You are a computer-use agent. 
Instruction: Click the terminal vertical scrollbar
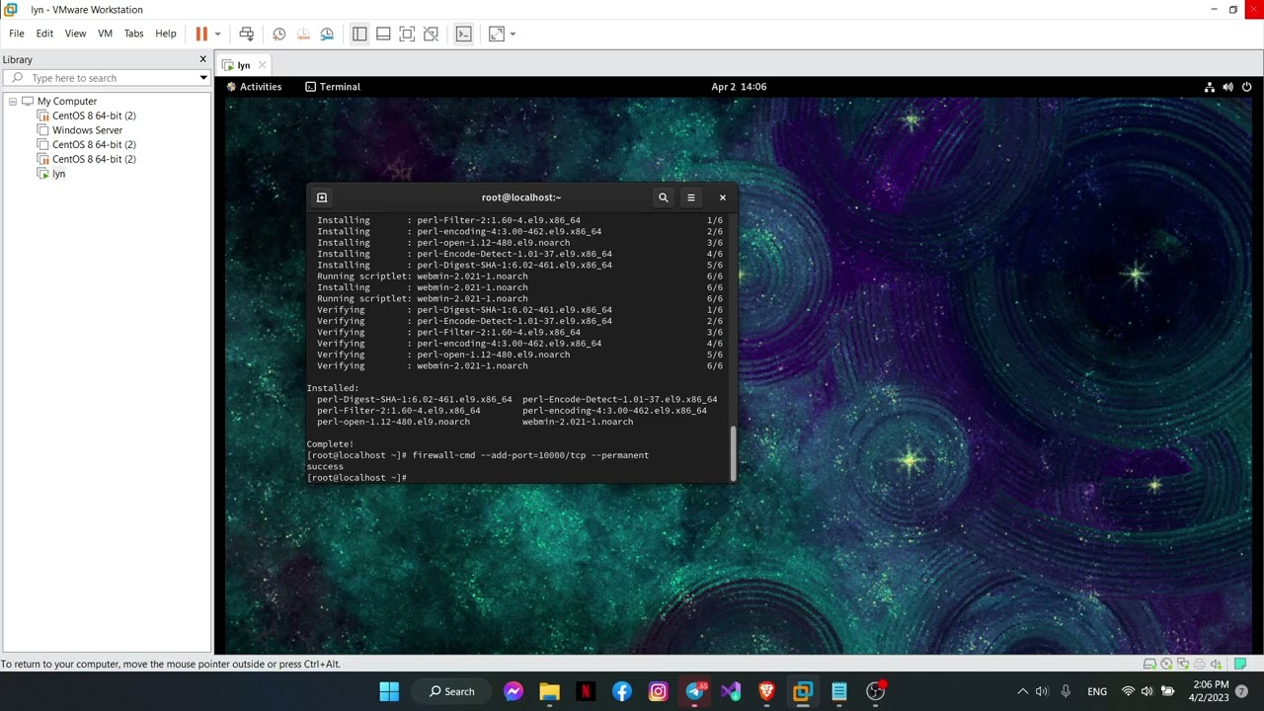coord(733,452)
